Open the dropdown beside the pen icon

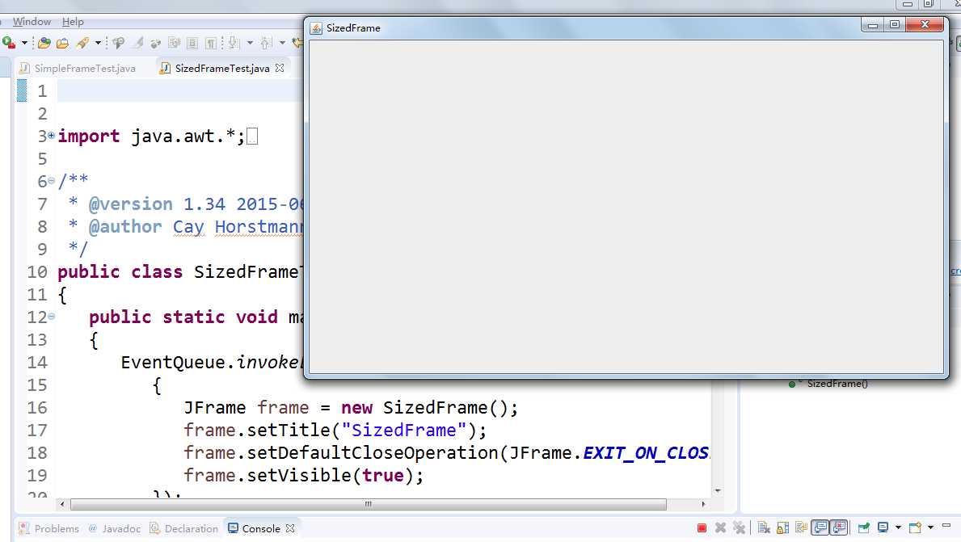[x=98, y=43]
